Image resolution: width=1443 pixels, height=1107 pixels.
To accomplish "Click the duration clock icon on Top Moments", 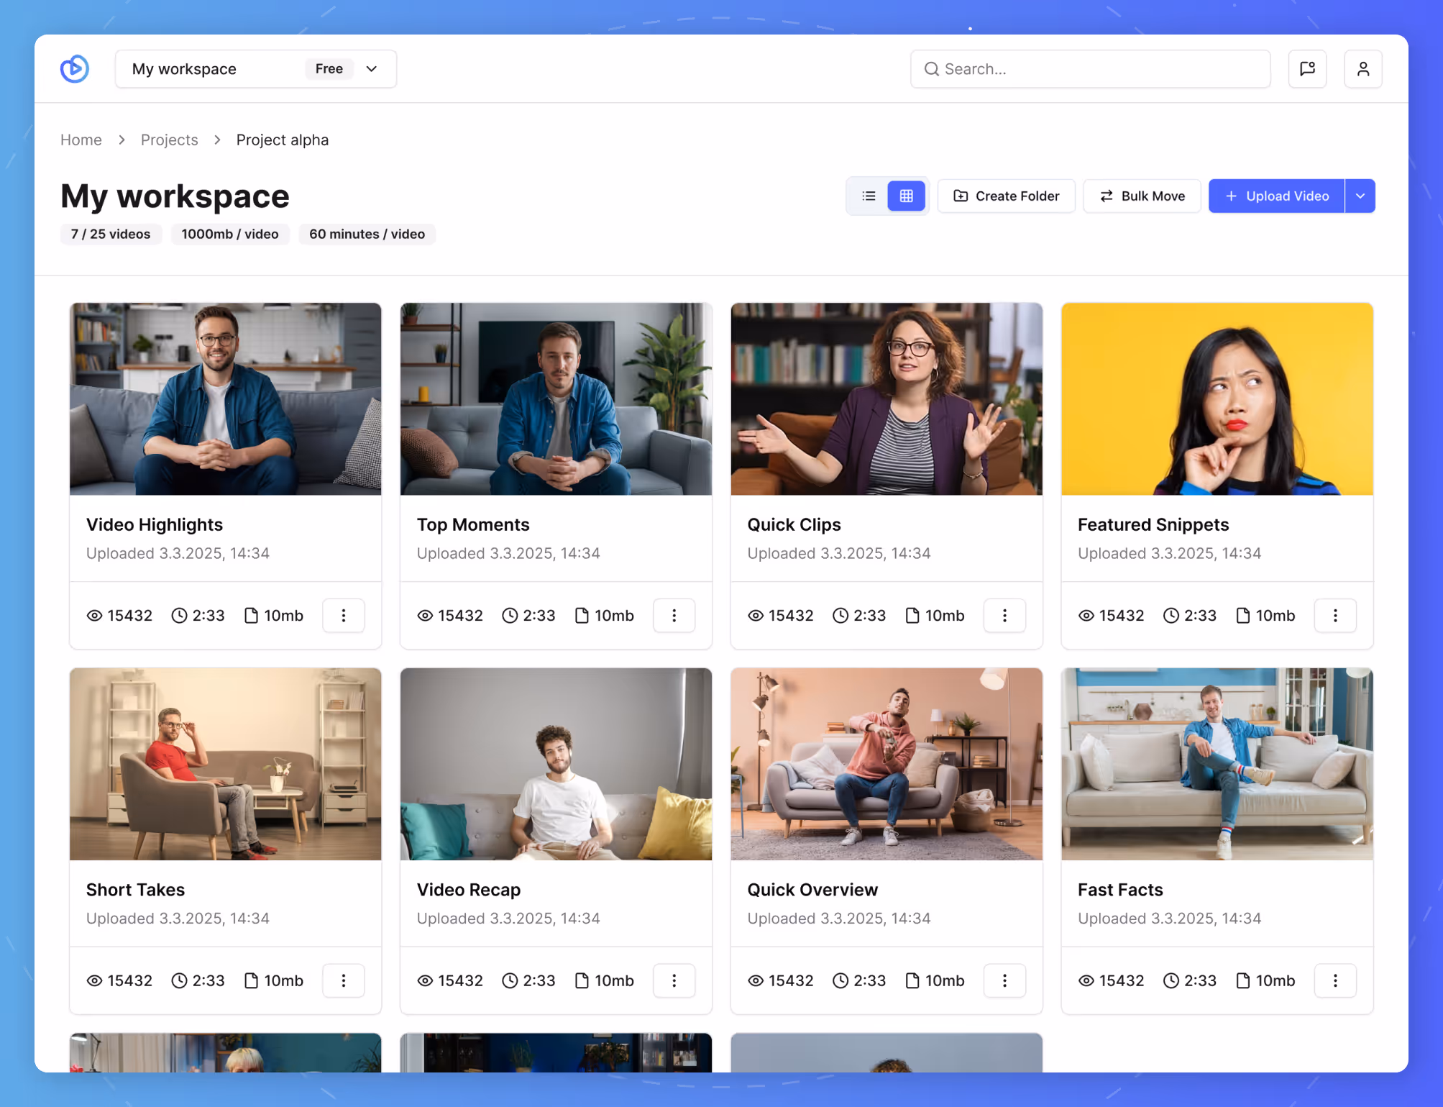I will [510, 616].
